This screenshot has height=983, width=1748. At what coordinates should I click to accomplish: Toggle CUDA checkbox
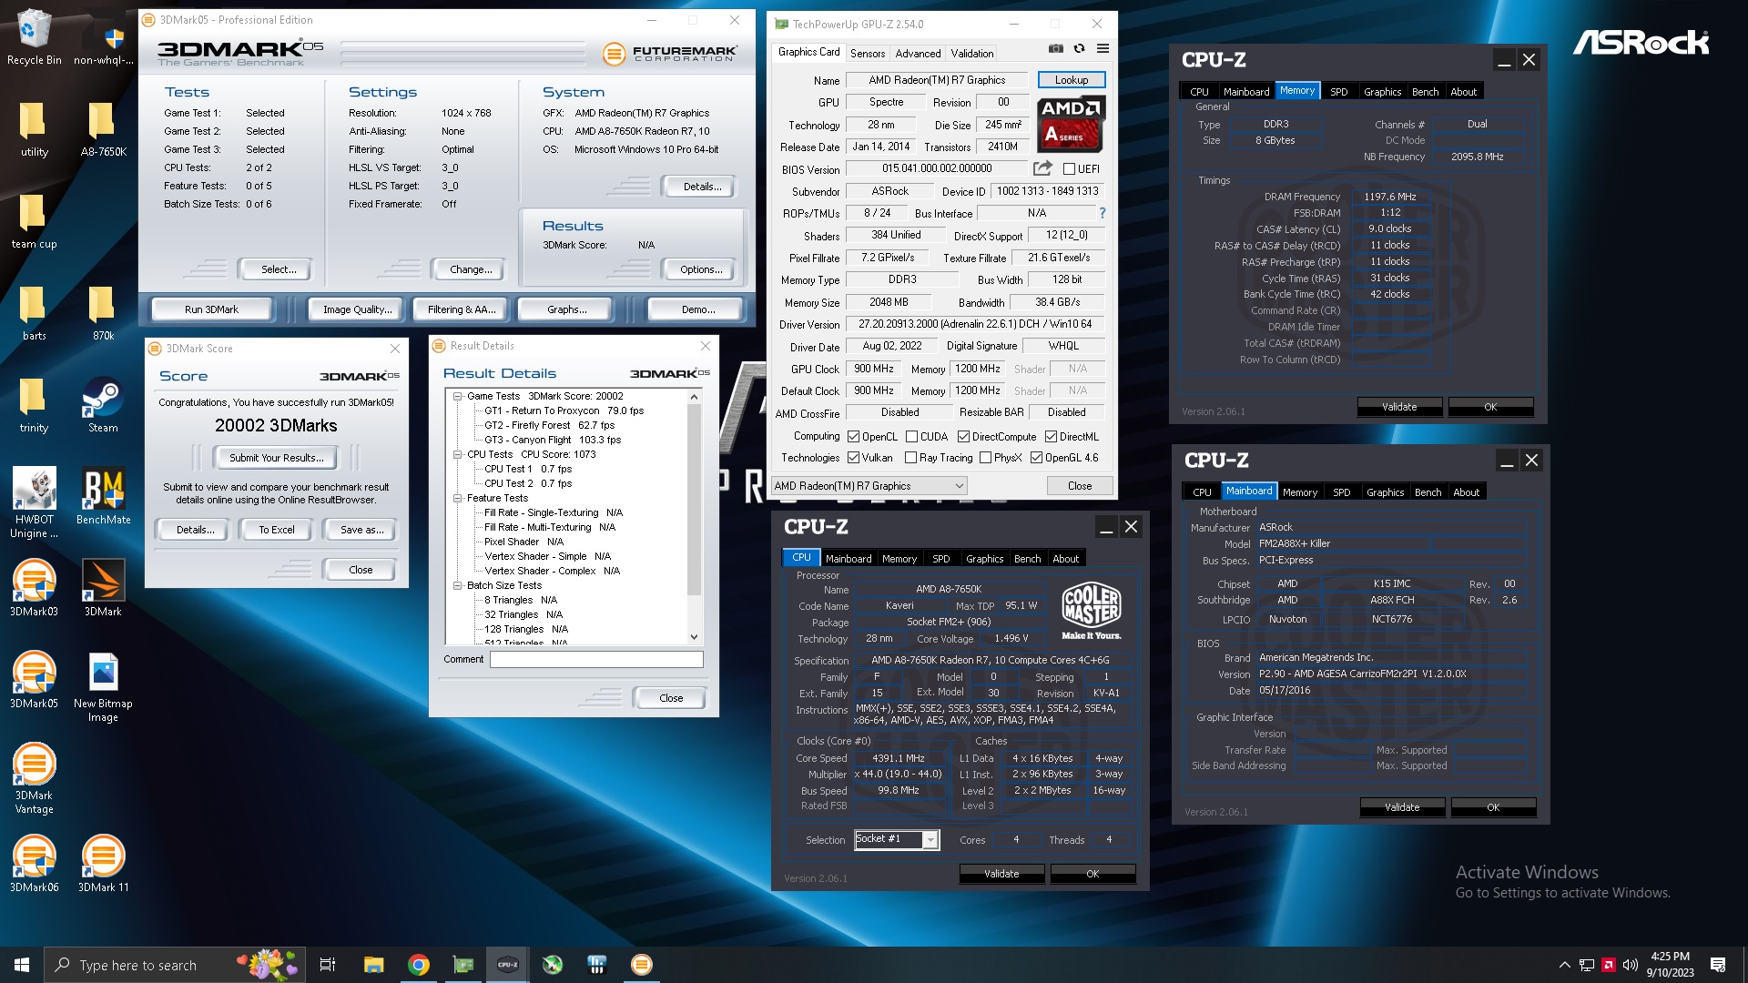911,437
